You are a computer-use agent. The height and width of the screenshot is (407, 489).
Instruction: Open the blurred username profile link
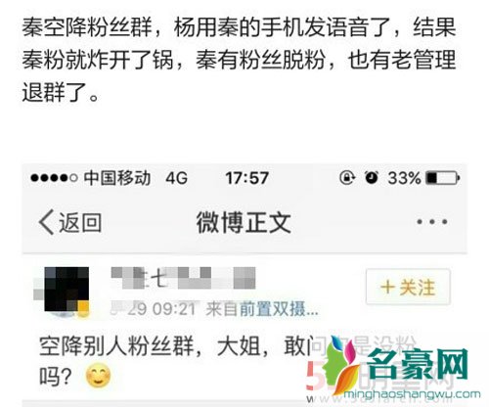[183, 278]
